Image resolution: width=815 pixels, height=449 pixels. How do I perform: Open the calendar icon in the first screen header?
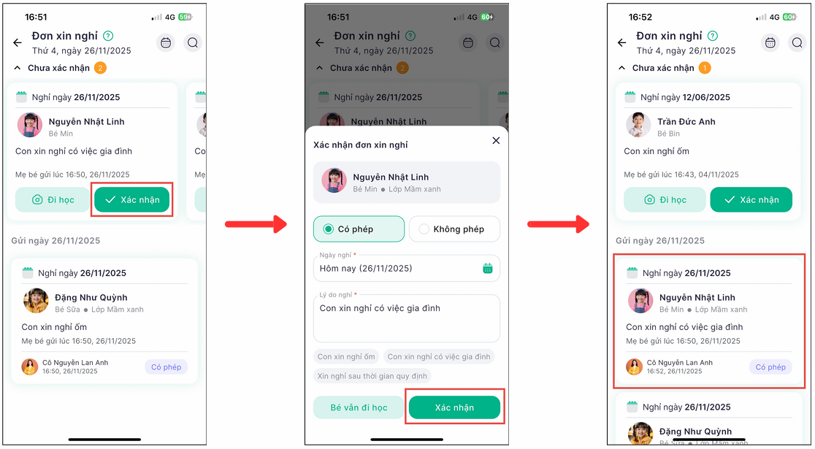pos(166,42)
